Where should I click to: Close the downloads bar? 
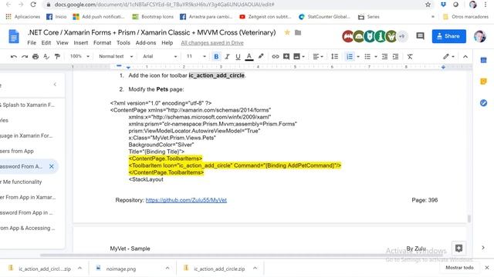(x=487, y=268)
